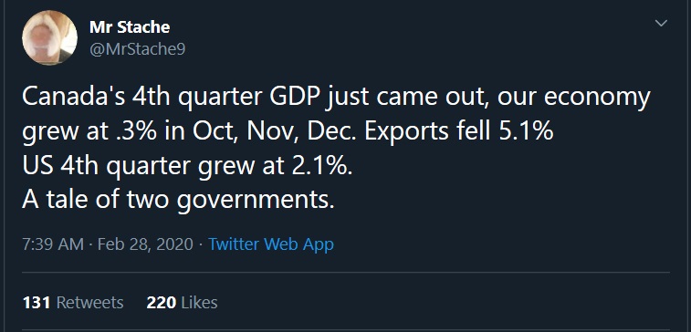Click the word Retweets label
The image size is (691, 332).
pyautogui.click(x=90, y=303)
